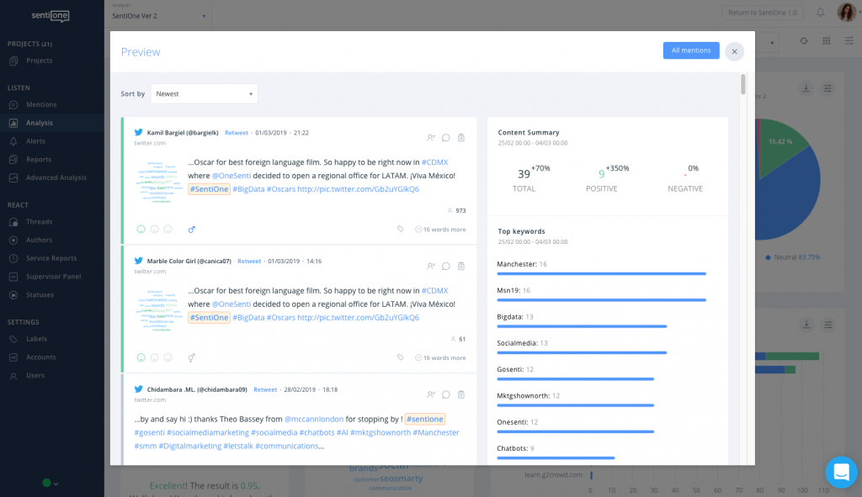Expand "16 words more" on Marble Color Girl's mention
This screenshot has width=862, height=497.
click(441, 357)
